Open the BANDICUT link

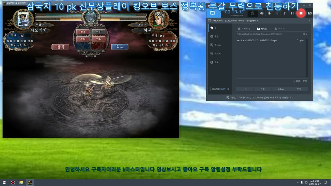click(x=220, y=89)
